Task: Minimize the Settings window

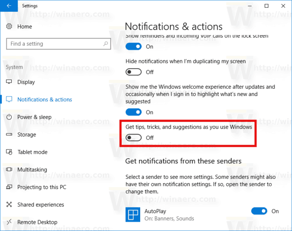Action: tap(250, 6)
